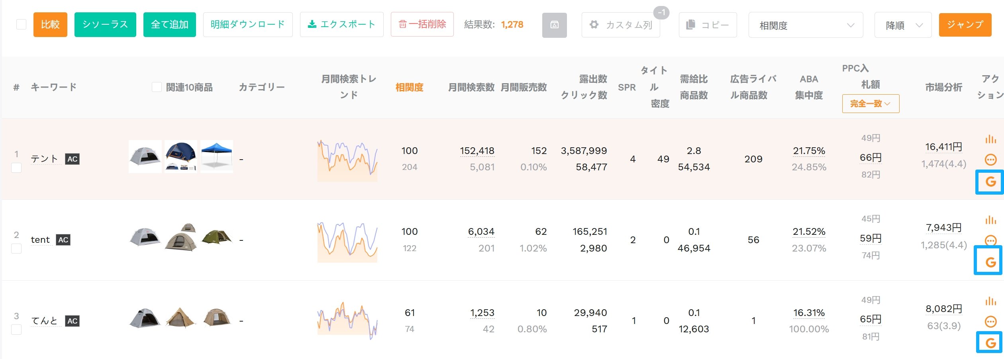Click the 明細ダウンロード button
1004x359 pixels.
pyautogui.click(x=248, y=25)
